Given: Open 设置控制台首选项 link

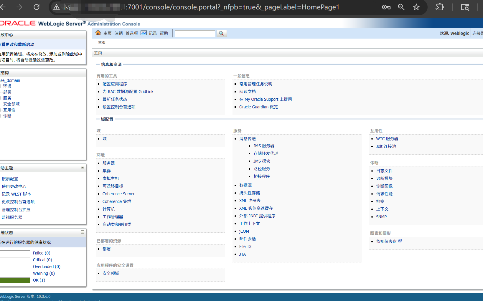Looking at the screenshot, I should click(119, 107).
